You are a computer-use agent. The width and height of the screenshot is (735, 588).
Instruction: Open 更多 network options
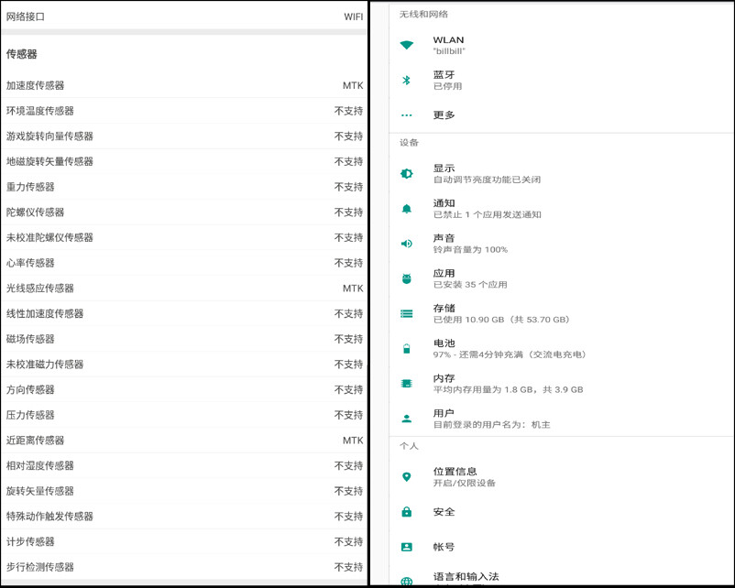point(561,114)
